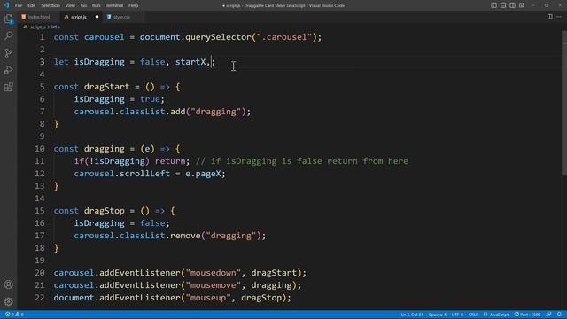Click e.pageX on line 12
This screenshot has height=319, width=567.
pos(203,174)
